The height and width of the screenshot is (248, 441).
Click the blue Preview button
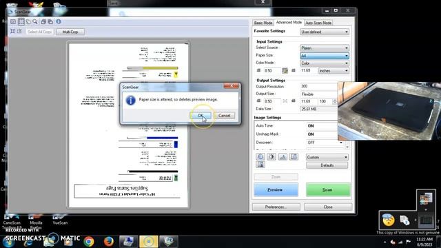276,190
